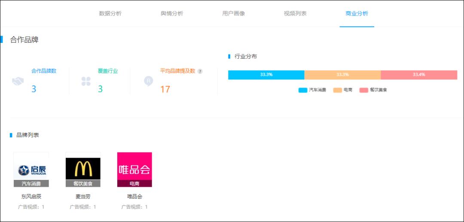Open the 唯品会 pink brand logo

tap(134, 170)
